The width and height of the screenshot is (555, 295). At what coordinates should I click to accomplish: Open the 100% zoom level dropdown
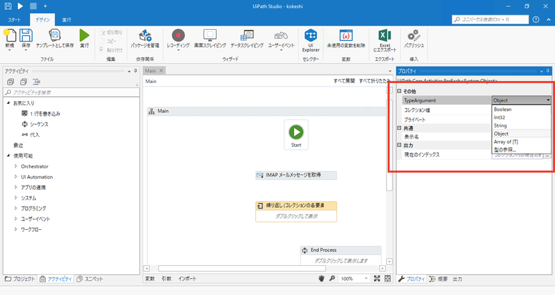pos(366,278)
